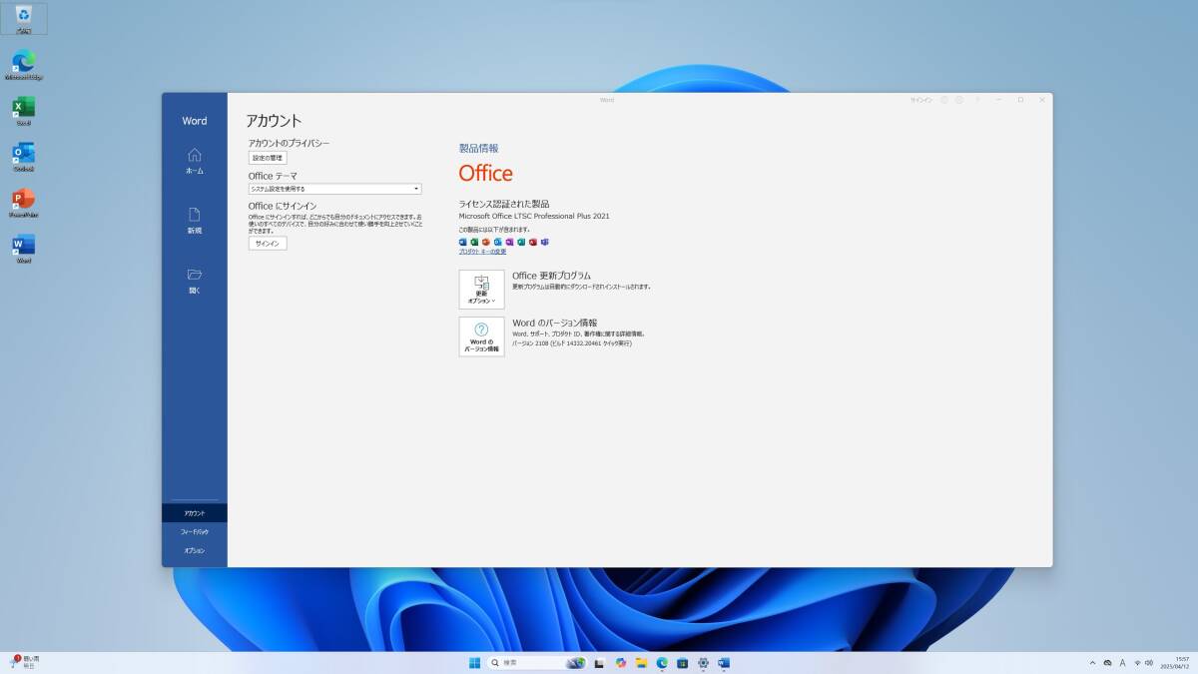Open the 新規 (New) document page
The width and height of the screenshot is (1198, 674).
195,221
